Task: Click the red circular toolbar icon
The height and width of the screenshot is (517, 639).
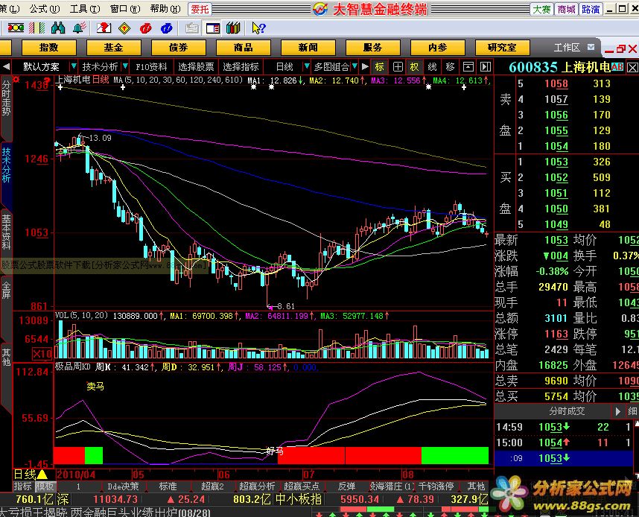Action: [145, 28]
